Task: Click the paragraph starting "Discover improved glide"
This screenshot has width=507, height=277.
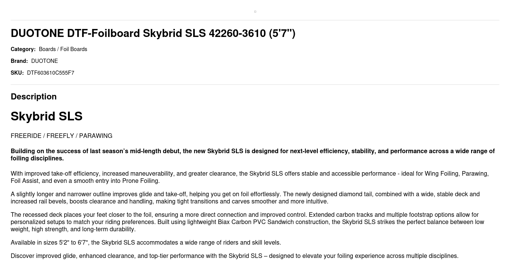Action: click(234, 256)
